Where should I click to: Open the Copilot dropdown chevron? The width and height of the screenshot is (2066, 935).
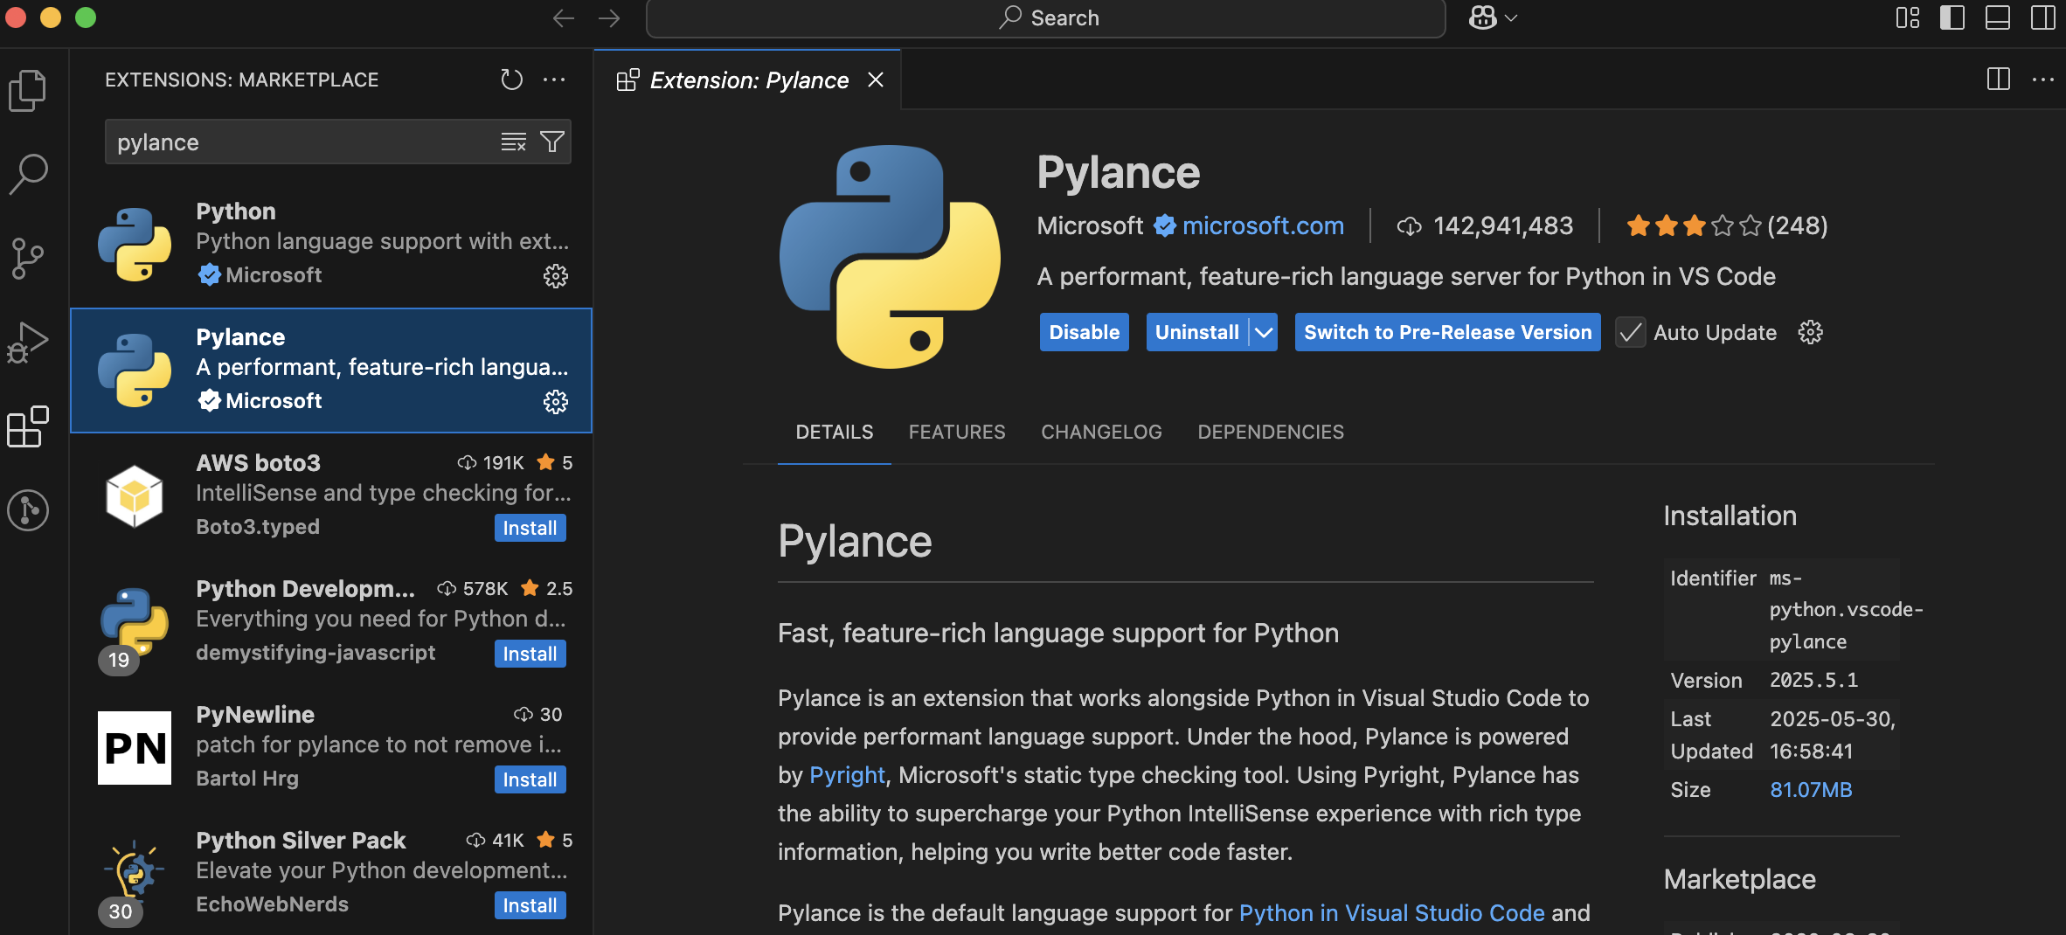(x=1511, y=17)
